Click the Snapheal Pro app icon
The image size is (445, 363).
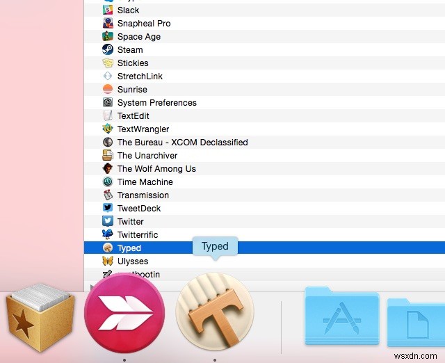108,23
